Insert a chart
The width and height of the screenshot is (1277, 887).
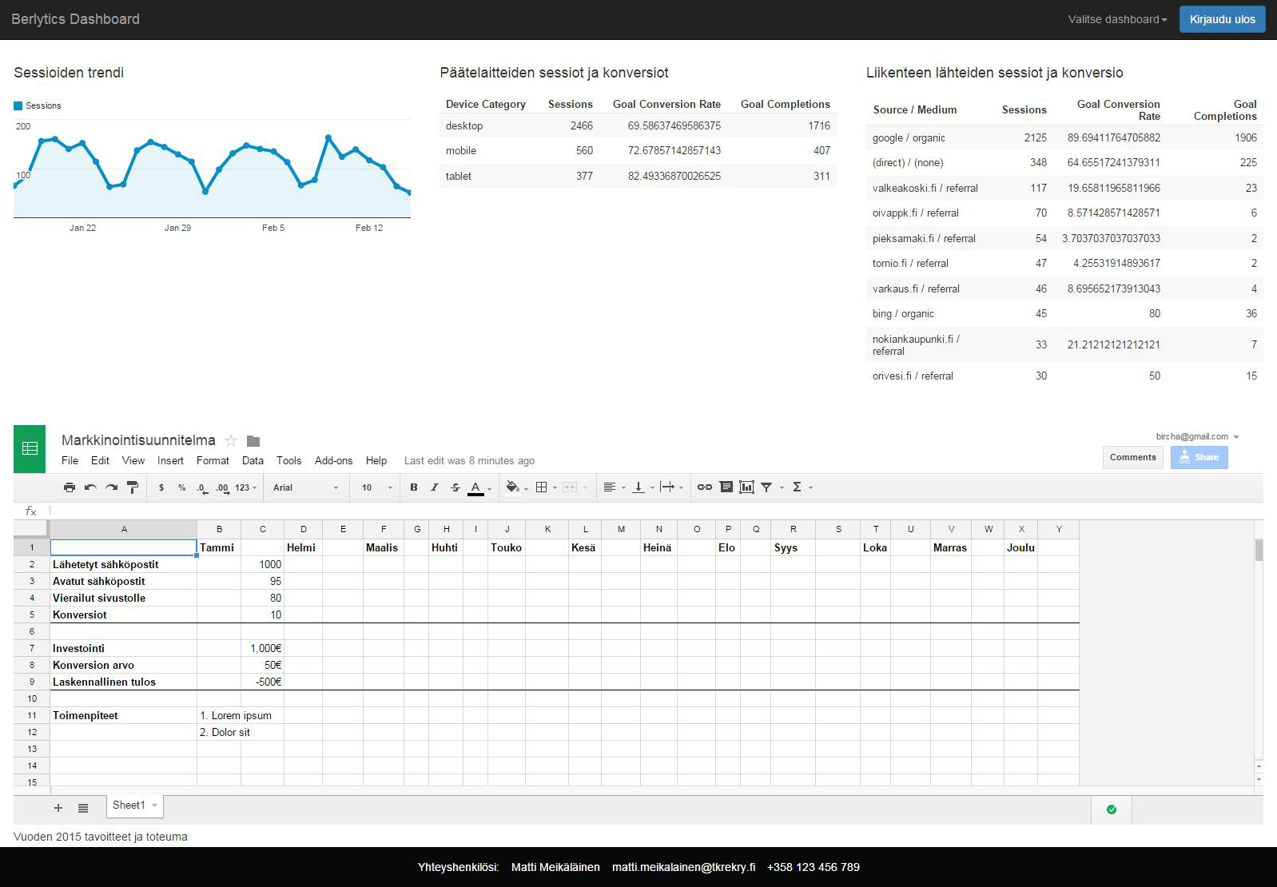tap(747, 487)
